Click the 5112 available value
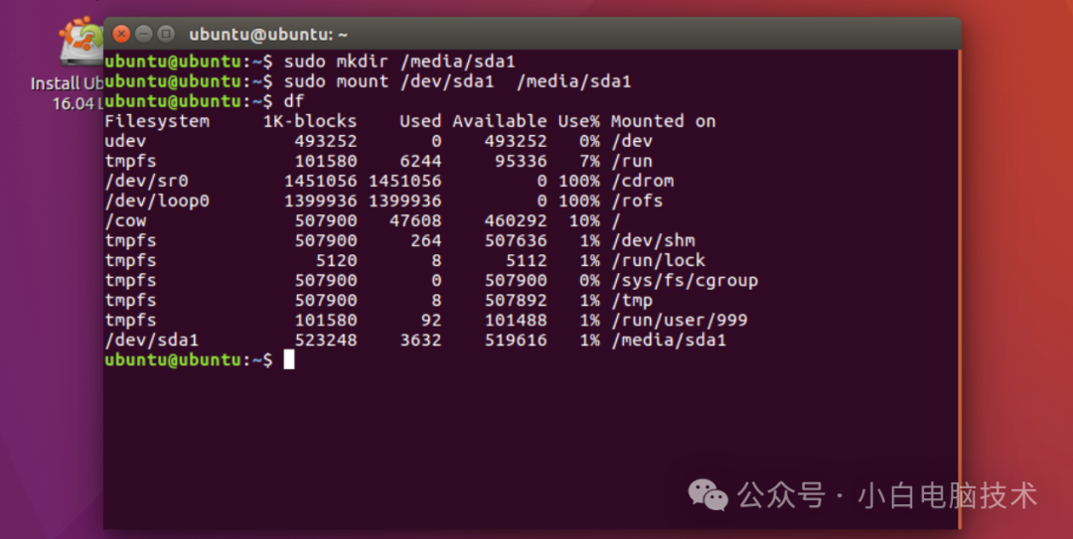1073x539 pixels. [526, 261]
